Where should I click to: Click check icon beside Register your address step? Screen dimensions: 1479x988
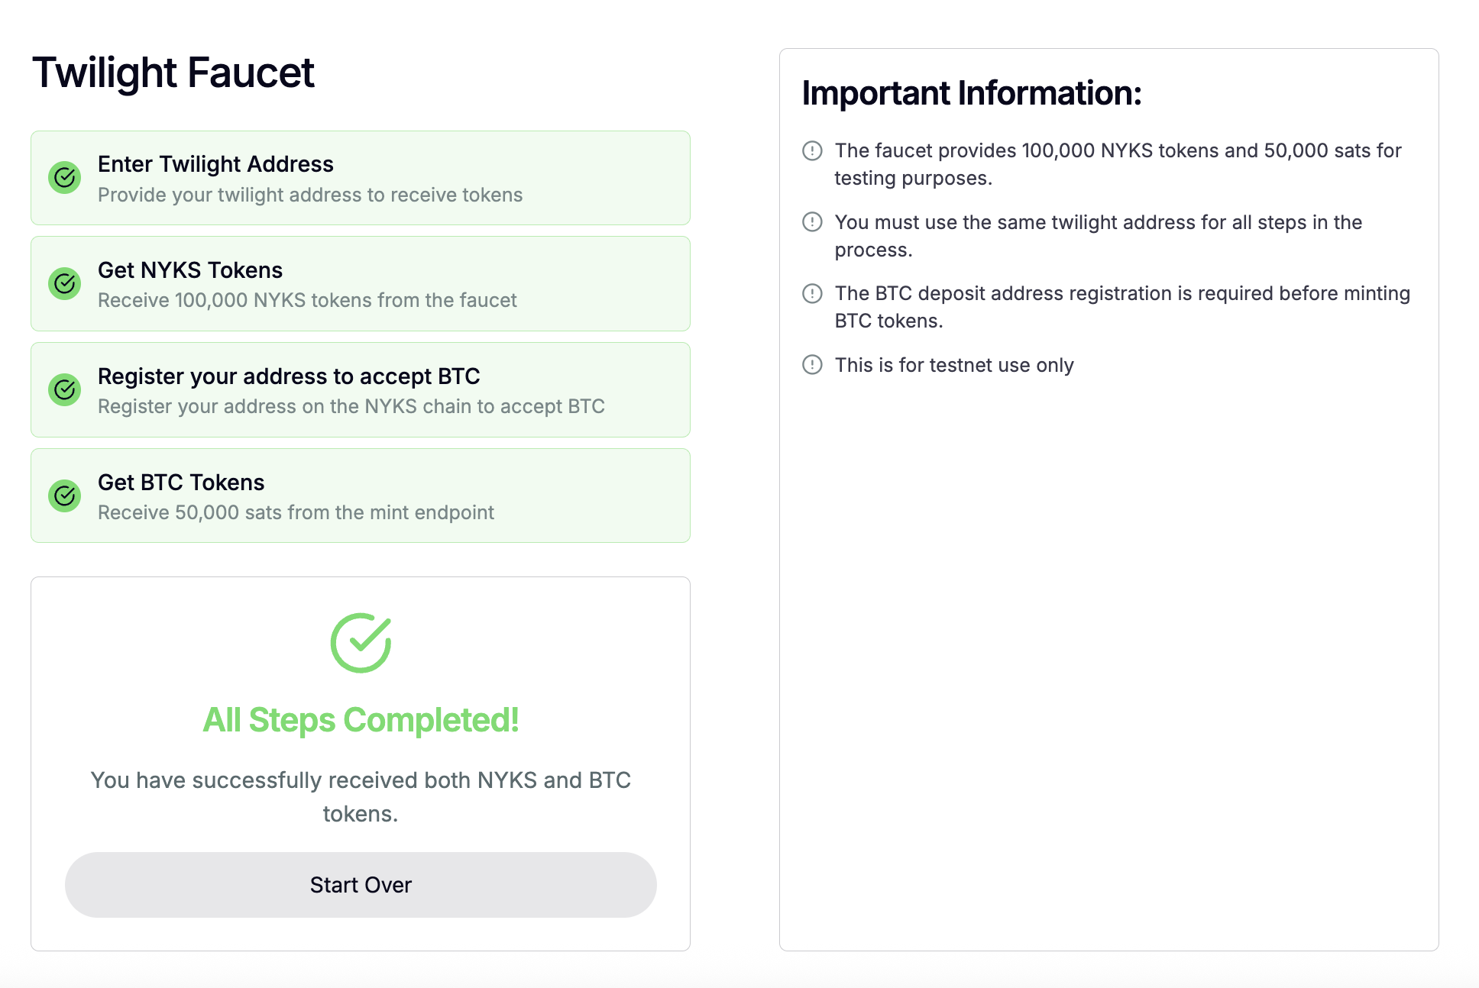tap(65, 390)
